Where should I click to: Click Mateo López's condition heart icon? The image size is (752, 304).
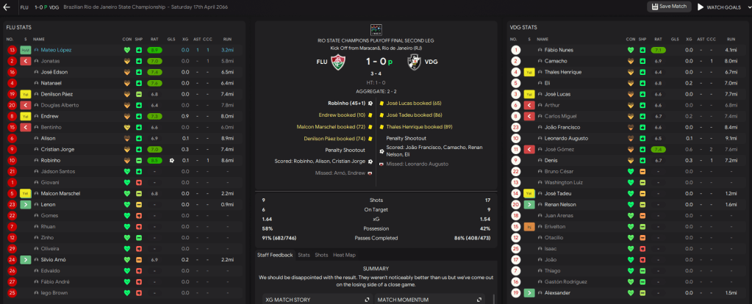(x=127, y=50)
